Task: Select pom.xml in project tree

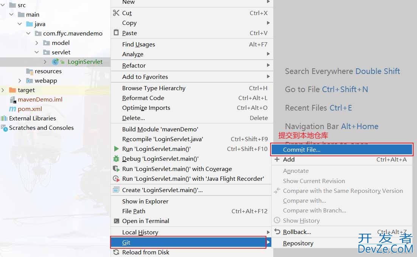Action: pyautogui.click(x=30, y=109)
